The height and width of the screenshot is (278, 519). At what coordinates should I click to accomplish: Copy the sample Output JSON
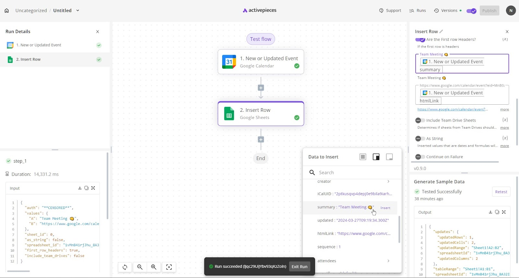click(497, 212)
